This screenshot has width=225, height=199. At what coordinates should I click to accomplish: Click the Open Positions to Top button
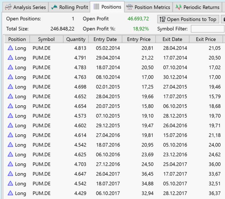click(188, 20)
